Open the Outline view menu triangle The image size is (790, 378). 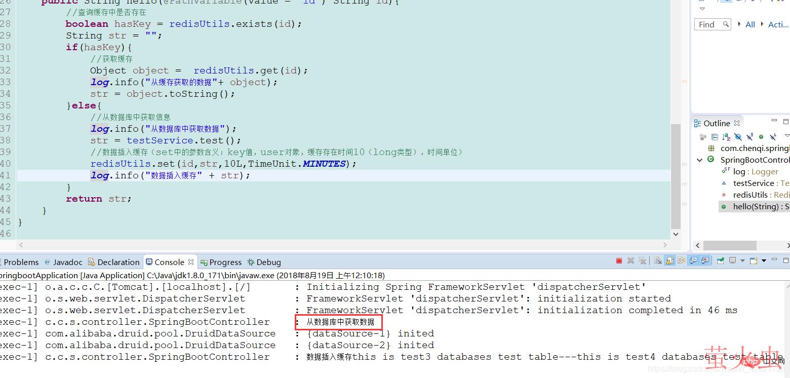[x=786, y=136]
